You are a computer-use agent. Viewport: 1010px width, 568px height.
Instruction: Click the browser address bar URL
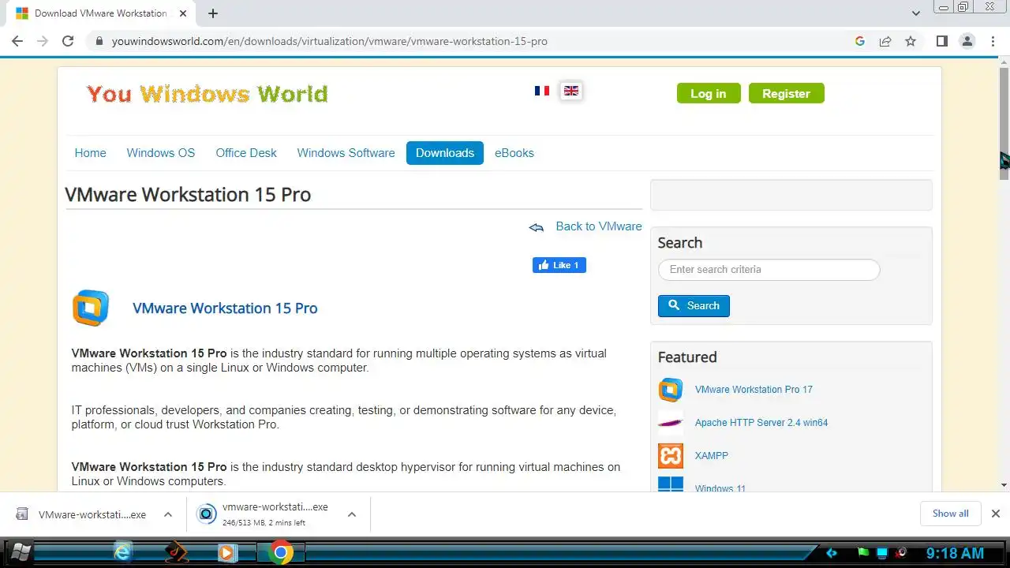[329, 41]
